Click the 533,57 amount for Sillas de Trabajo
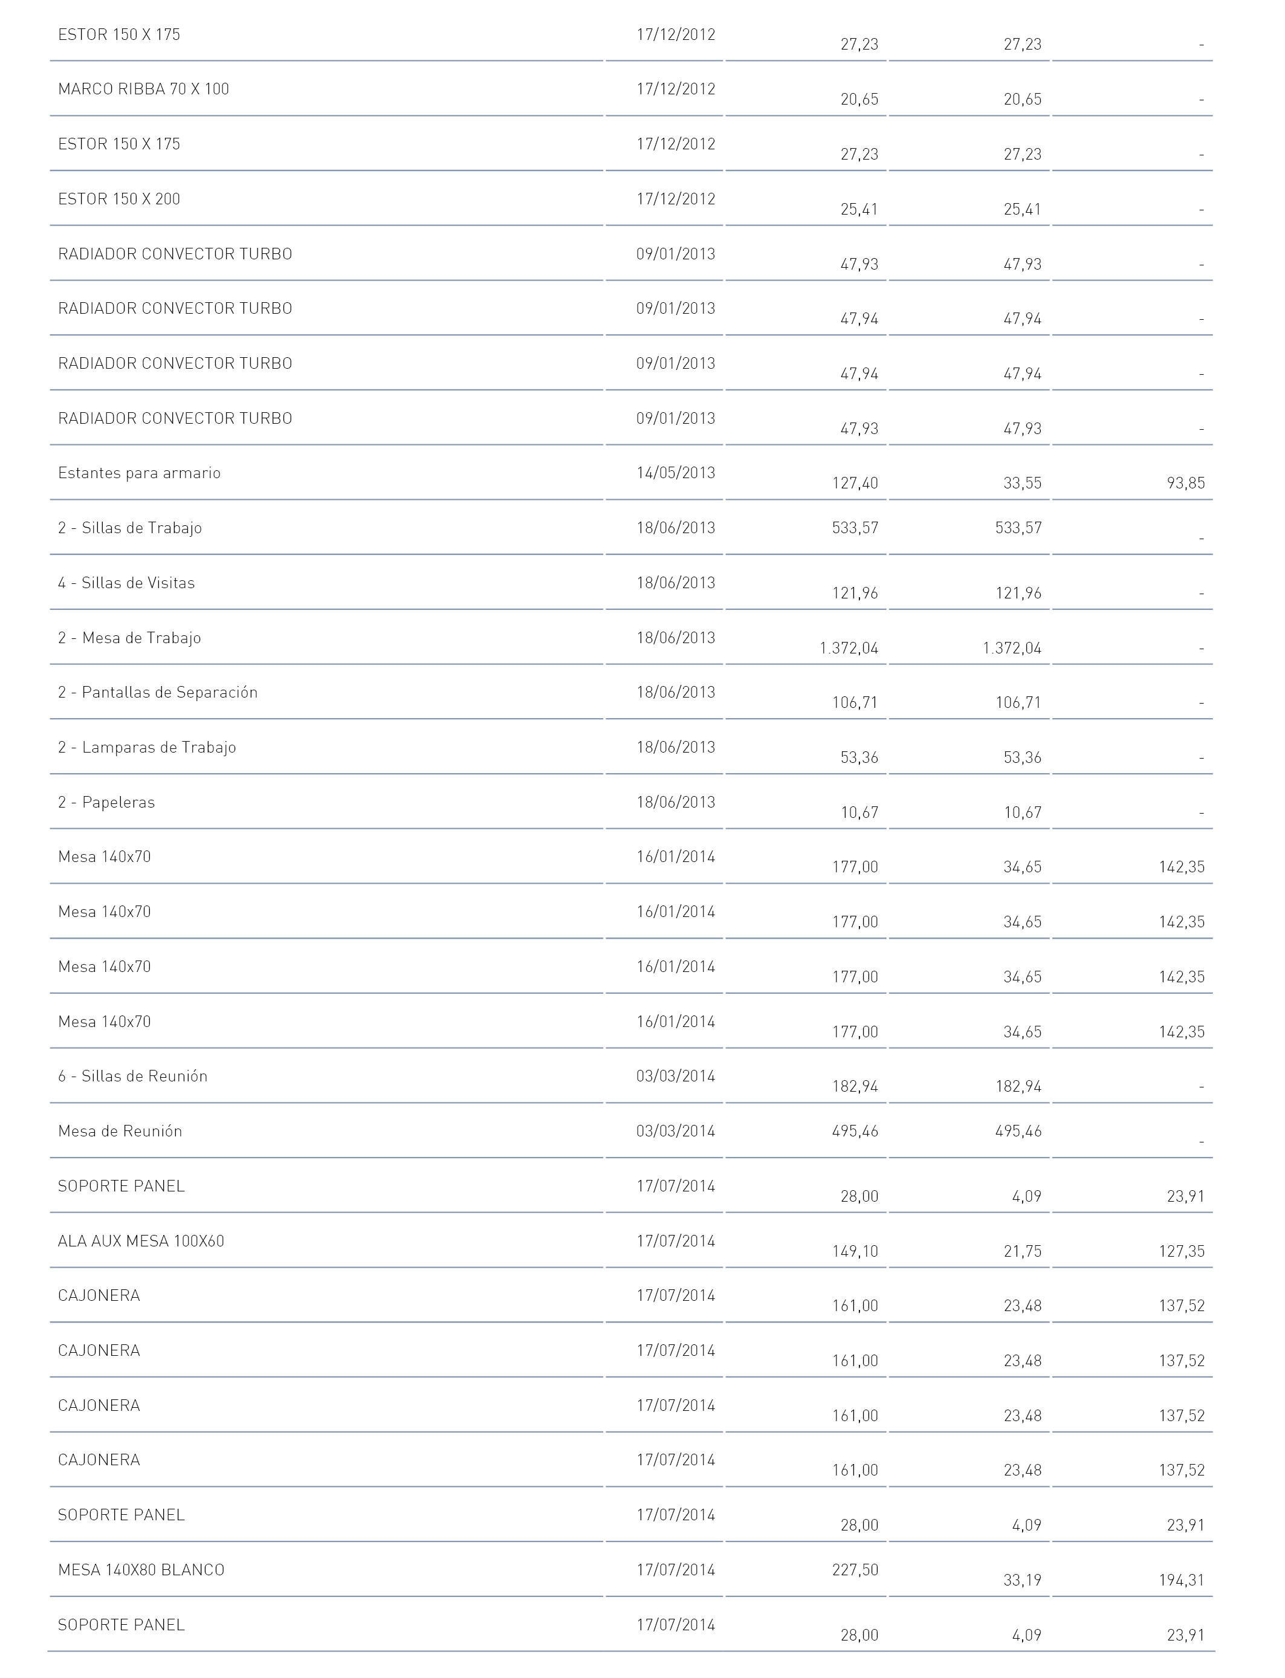1285x1678 pixels. 855,528
